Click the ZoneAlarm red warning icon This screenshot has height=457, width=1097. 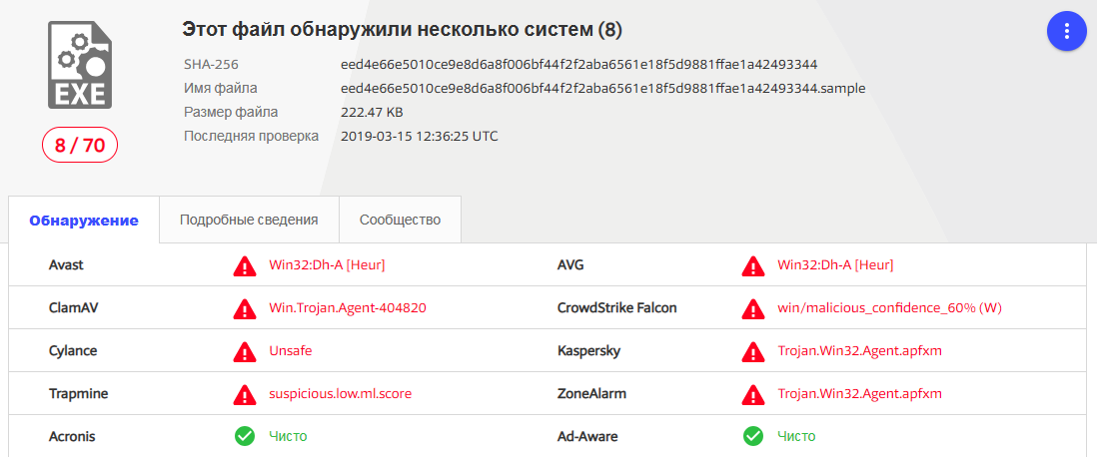point(753,394)
